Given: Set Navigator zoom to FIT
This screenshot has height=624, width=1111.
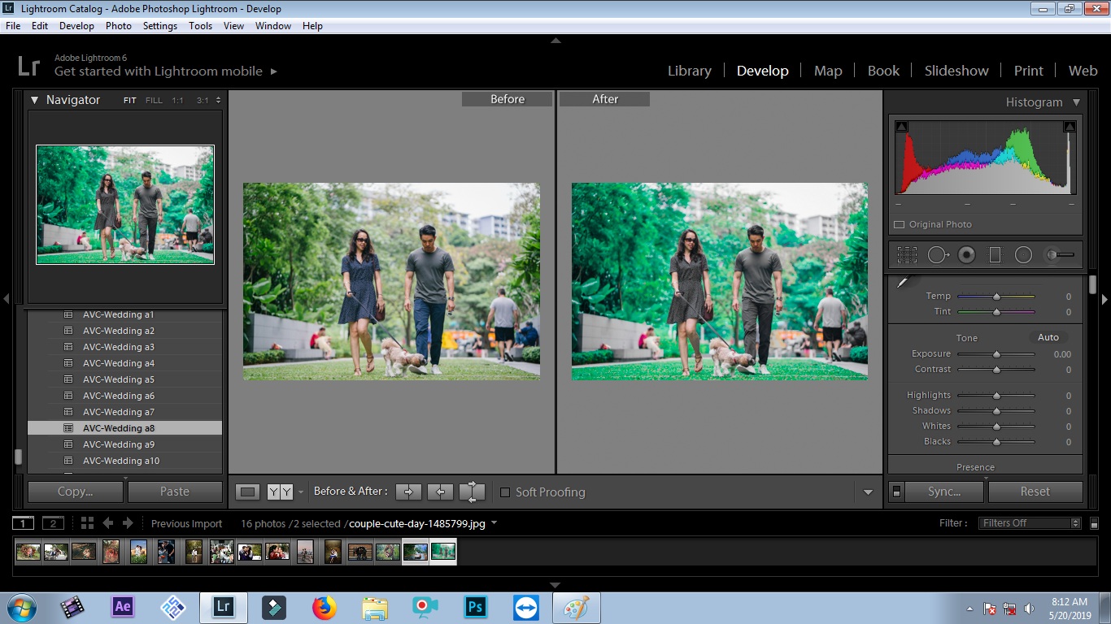Looking at the screenshot, I should coord(130,101).
